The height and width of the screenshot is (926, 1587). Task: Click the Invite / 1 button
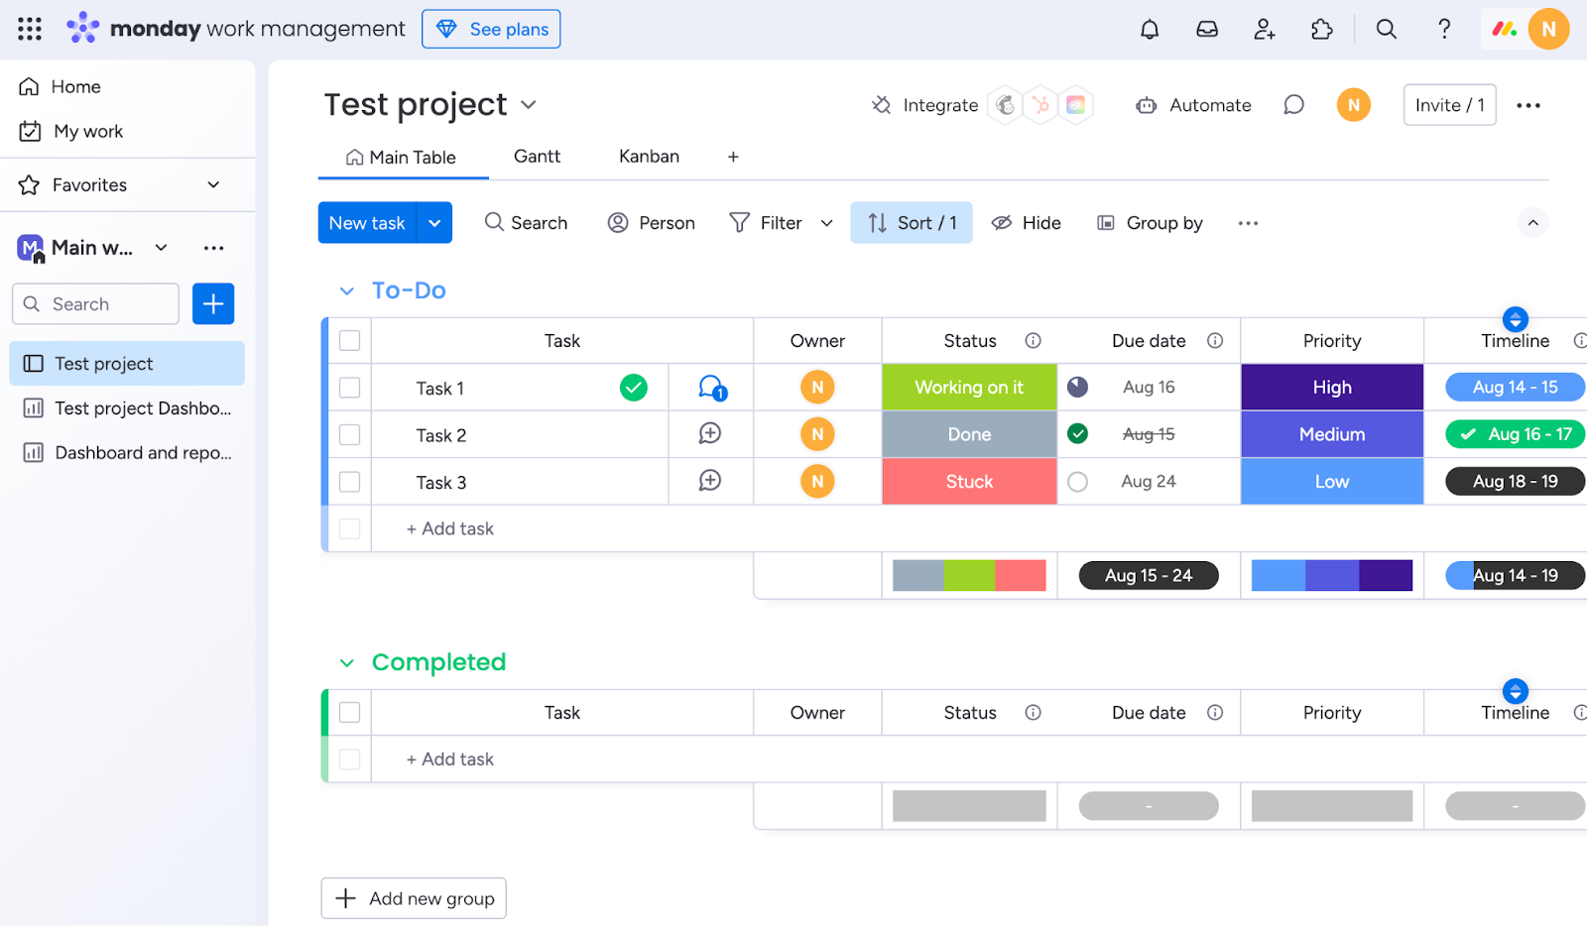[x=1449, y=105]
